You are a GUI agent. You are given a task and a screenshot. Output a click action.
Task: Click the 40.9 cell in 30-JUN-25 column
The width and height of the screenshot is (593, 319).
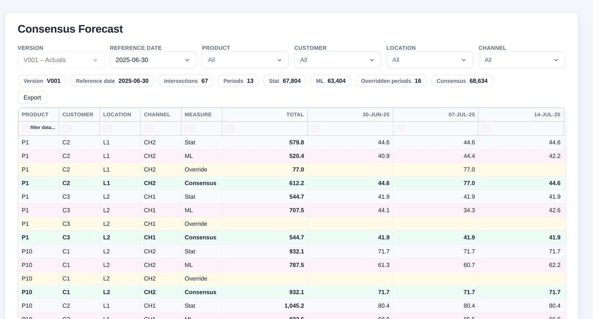tap(350, 156)
